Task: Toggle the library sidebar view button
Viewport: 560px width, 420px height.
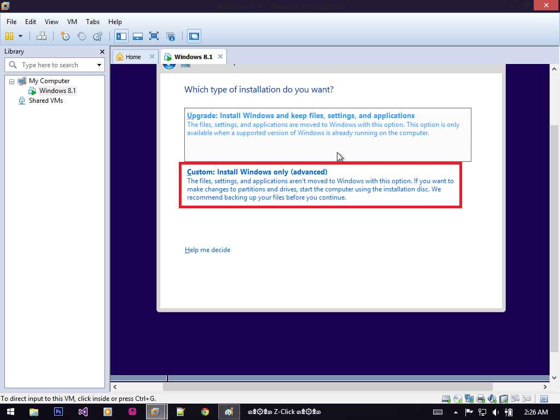Action: click(x=121, y=36)
